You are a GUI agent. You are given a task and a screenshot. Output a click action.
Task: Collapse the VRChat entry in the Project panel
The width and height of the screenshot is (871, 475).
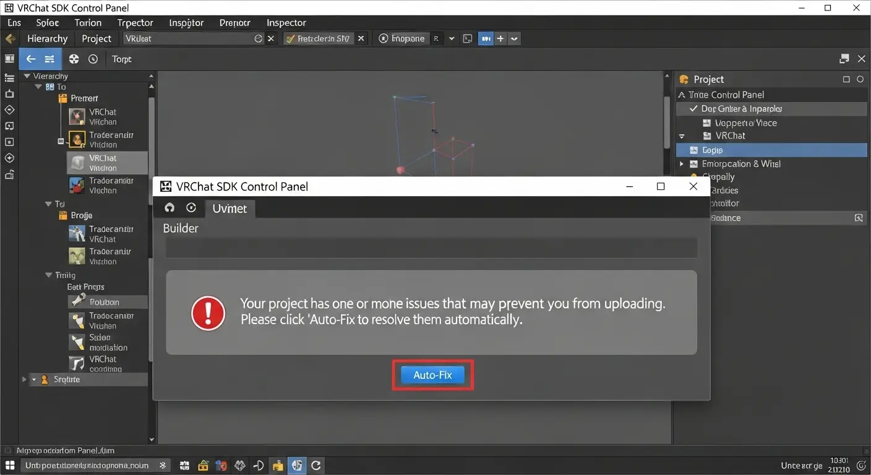pos(682,136)
